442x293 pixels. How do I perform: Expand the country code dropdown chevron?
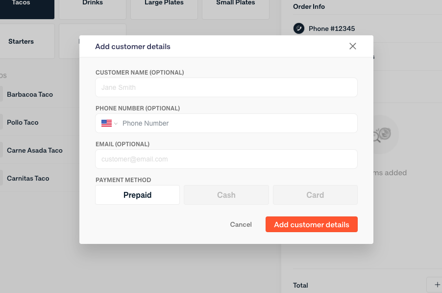pos(116,123)
